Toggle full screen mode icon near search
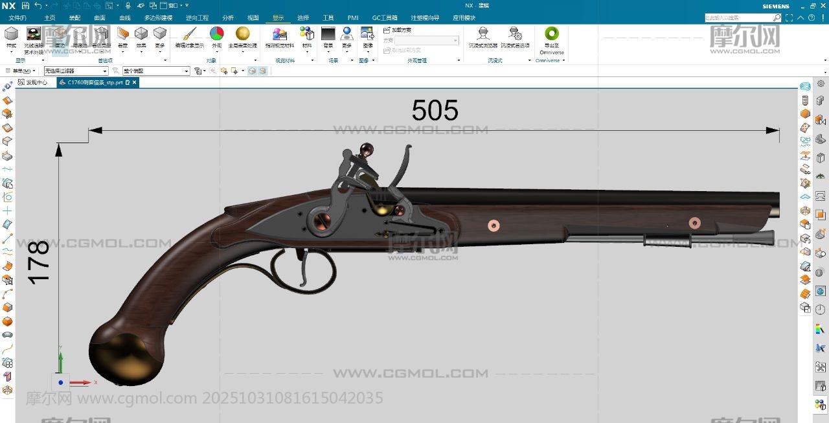Screen dimensions: 829x423 pos(791,18)
